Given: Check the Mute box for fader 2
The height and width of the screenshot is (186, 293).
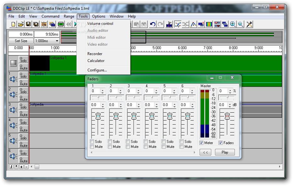Looking at the screenshot, I should pyautogui.click(x=110, y=147).
